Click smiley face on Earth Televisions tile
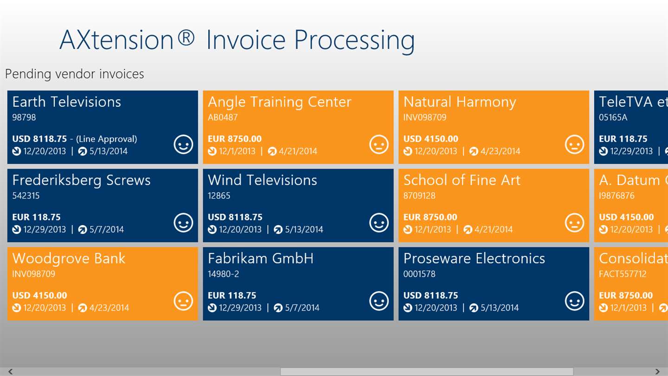The width and height of the screenshot is (668, 376). (183, 145)
